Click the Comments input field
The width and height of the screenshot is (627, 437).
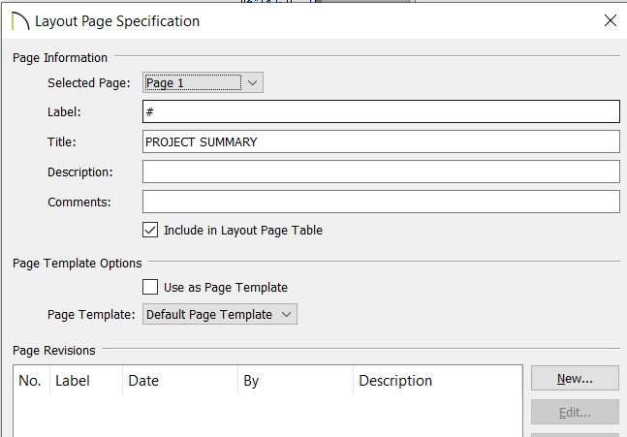(381, 202)
